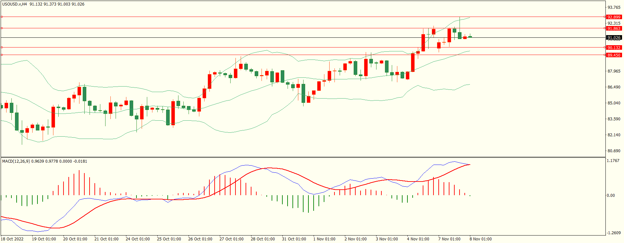624x243 pixels.
Task: Click the 26 Oct 01:00 time label
Action: [200, 239]
